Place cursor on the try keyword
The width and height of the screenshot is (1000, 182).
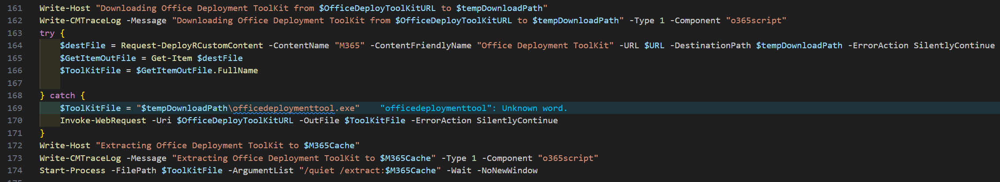47,33
